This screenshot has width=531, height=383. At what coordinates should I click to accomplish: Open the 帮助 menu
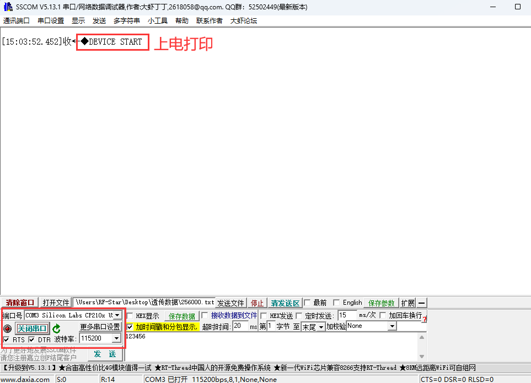tap(182, 20)
